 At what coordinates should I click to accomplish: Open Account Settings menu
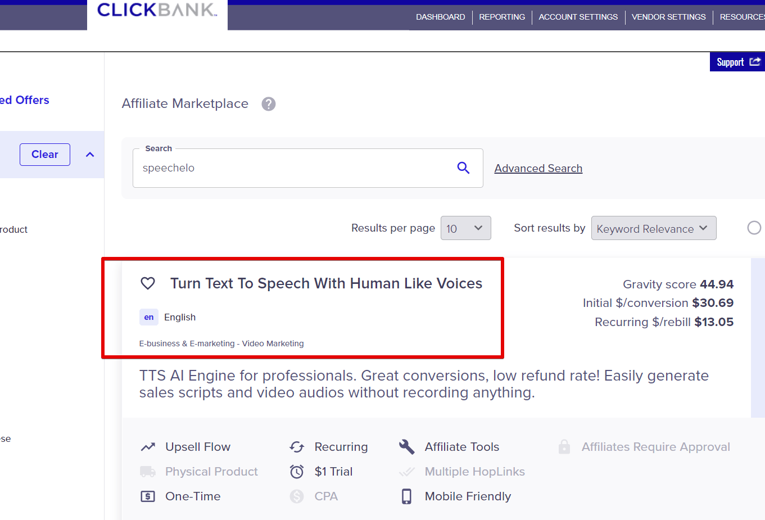point(578,17)
